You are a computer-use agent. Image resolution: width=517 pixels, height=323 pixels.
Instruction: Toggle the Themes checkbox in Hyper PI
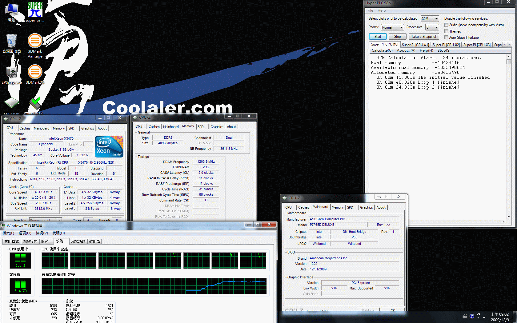coord(446,31)
